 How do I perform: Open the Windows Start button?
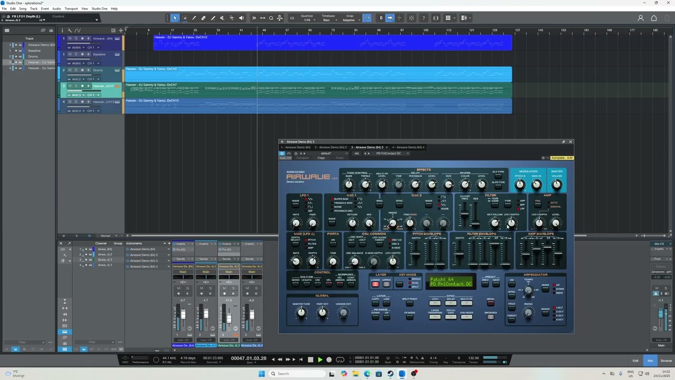click(x=262, y=374)
